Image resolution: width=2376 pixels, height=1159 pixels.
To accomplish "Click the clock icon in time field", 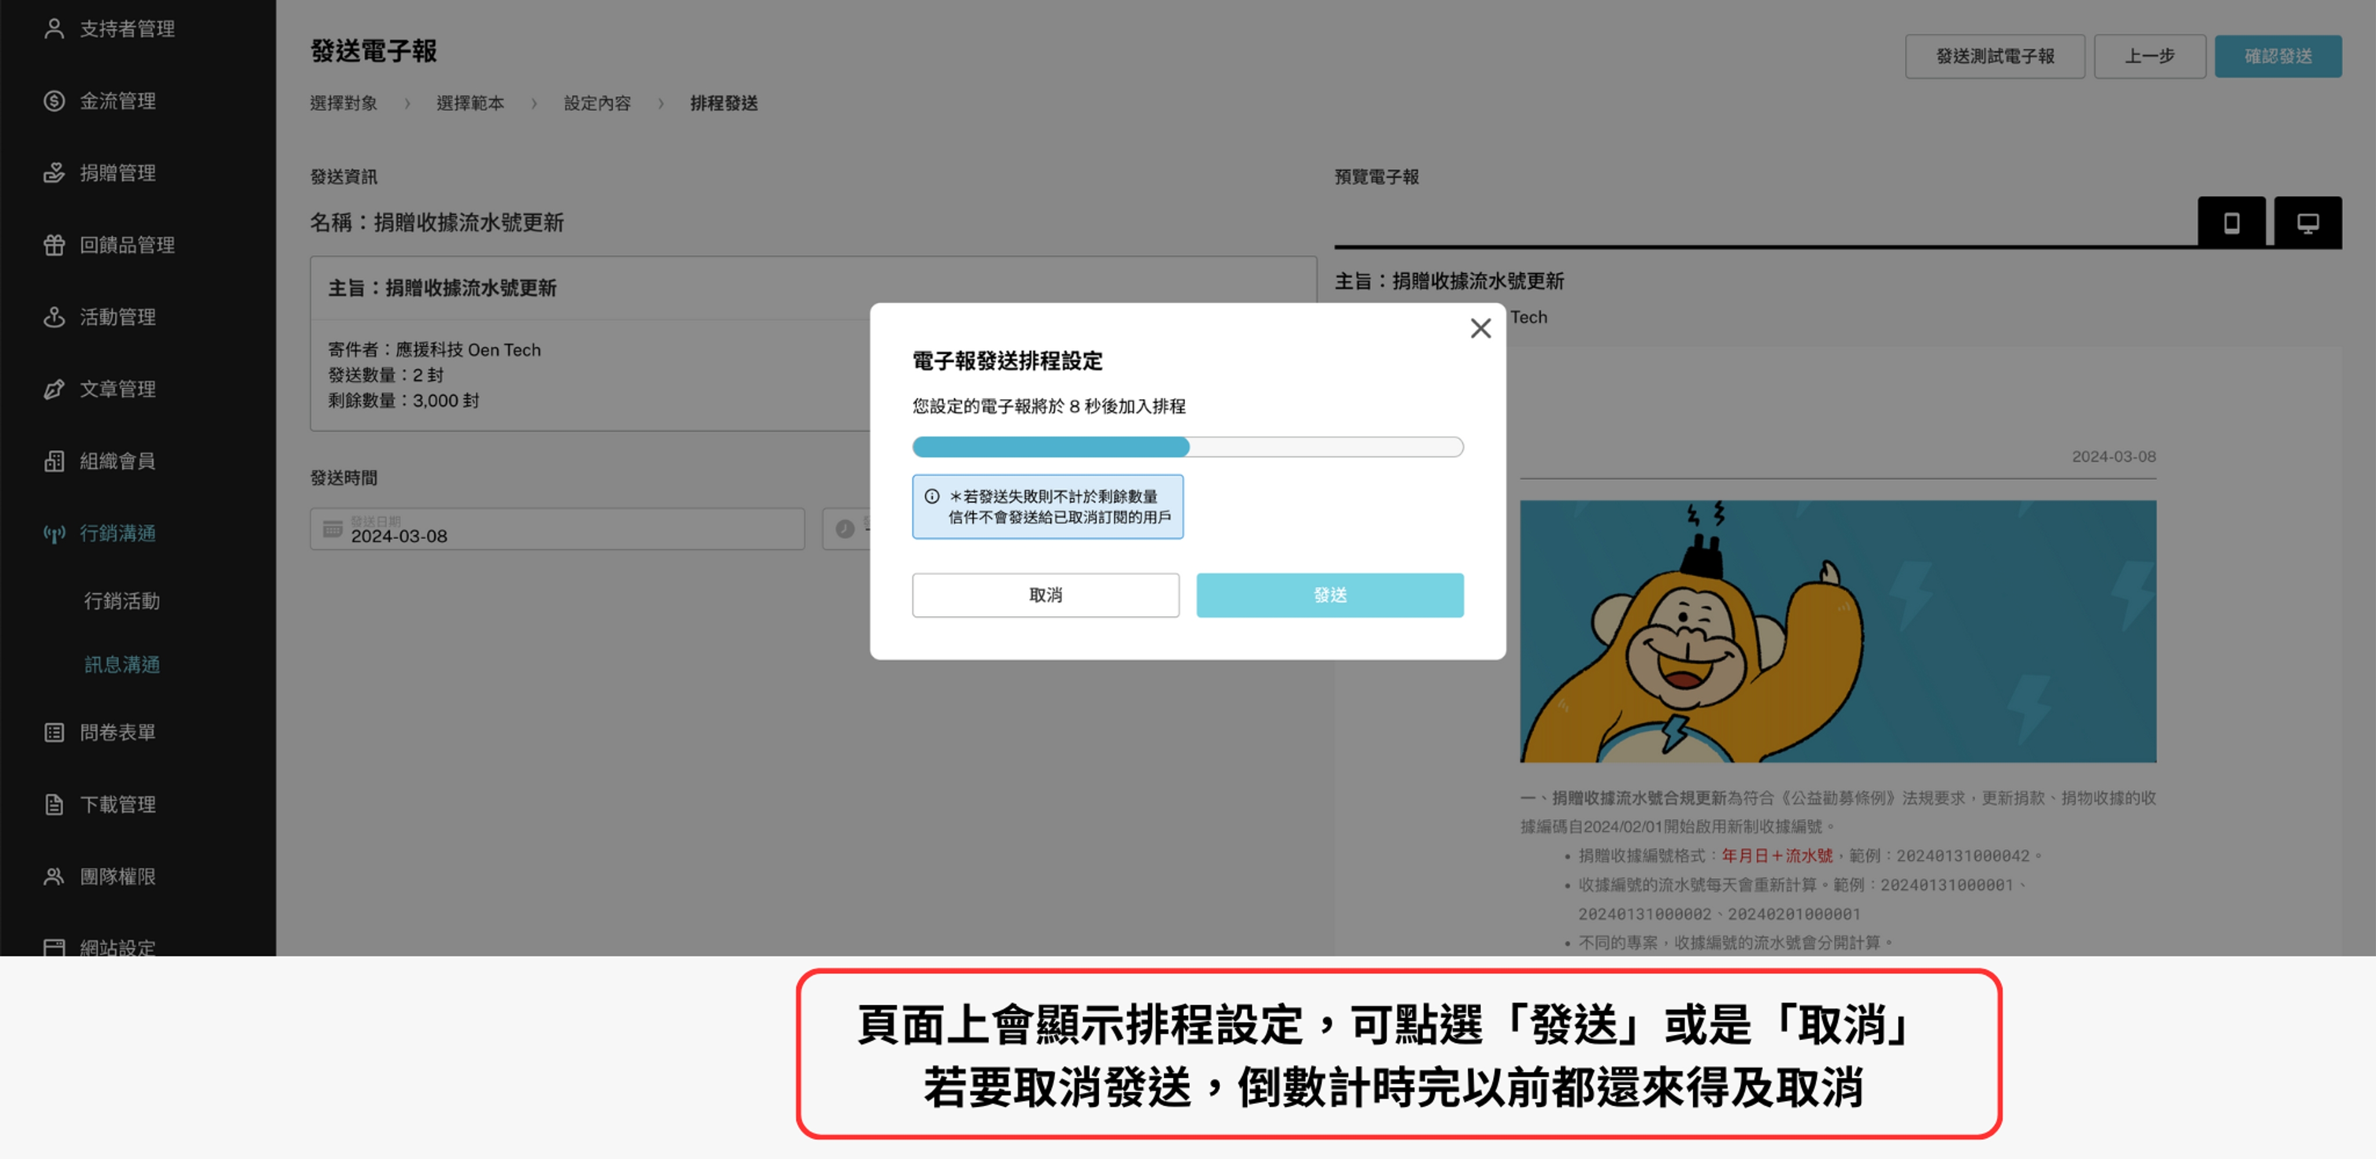I will point(844,528).
